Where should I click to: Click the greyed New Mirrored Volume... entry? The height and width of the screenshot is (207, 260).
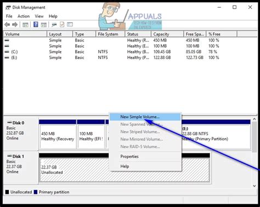[x=145, y=139]
